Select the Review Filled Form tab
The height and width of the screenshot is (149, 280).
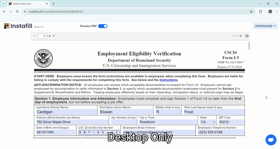pos(28,4)
